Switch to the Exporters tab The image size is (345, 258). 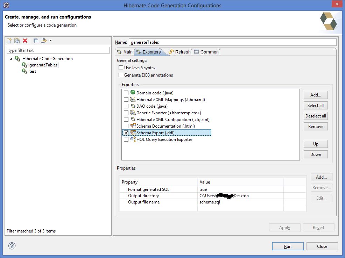point(149,52)
